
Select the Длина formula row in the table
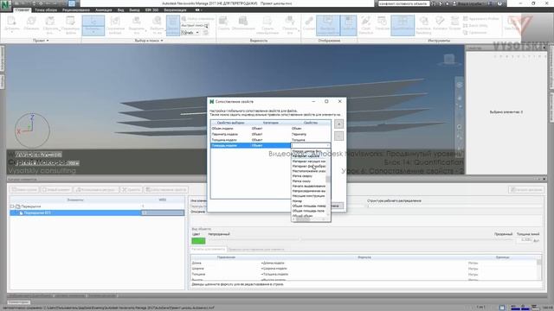(364, 263)
